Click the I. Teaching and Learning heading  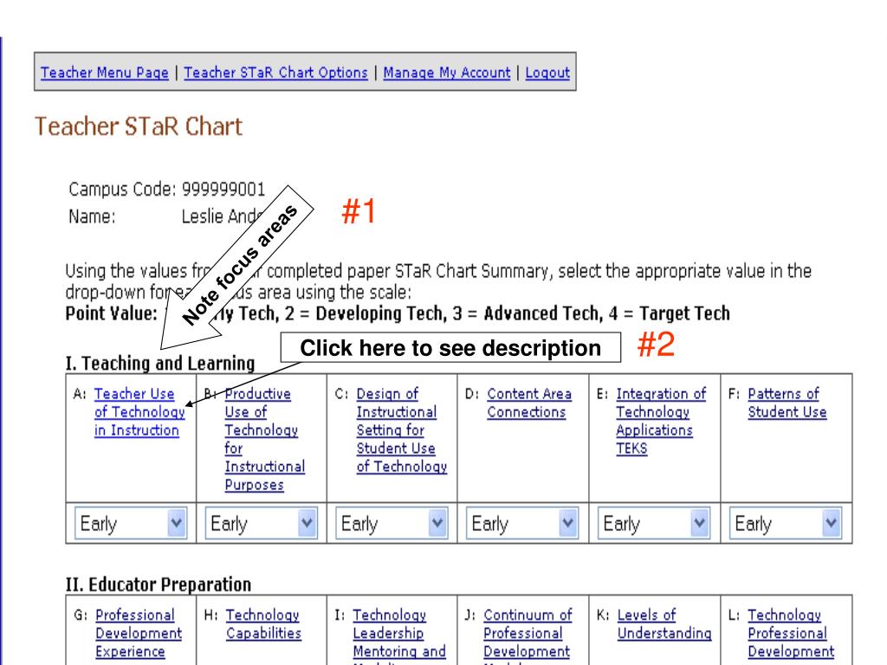tap(160, 363)
